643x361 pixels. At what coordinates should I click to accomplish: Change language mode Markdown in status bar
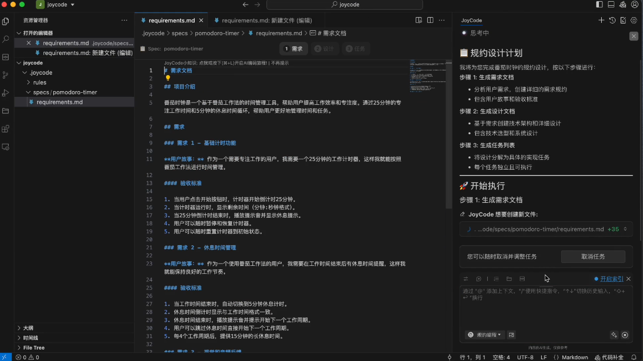[x=574, y=358]
